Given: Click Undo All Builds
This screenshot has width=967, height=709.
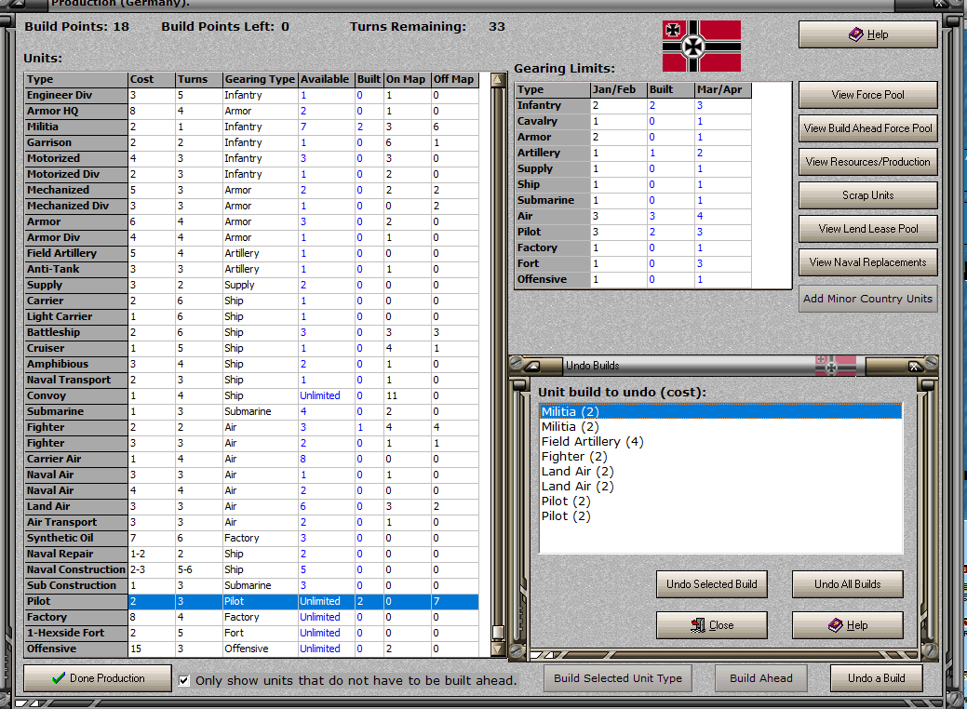Looking at the screenshot, I should click(x=847, y=584).
